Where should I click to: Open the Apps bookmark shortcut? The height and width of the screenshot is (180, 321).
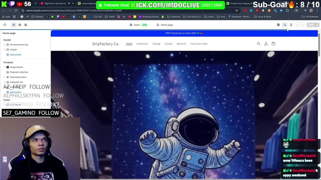tap(6, 16)
